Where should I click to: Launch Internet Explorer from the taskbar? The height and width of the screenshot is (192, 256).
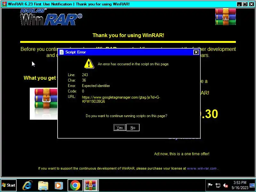27,185
